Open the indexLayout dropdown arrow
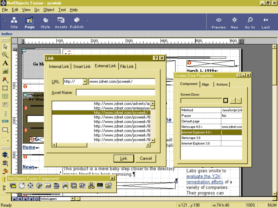Screen dimensions: 278x208 coord(72,199)
